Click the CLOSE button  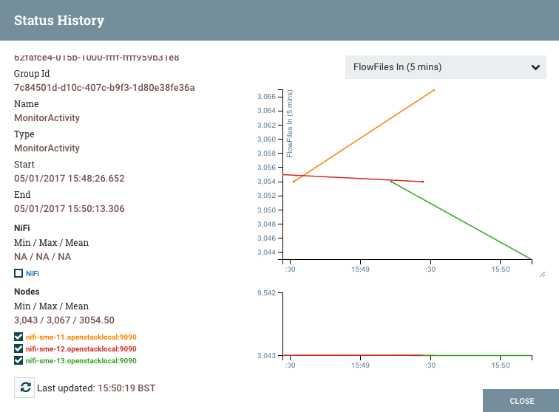521,401
